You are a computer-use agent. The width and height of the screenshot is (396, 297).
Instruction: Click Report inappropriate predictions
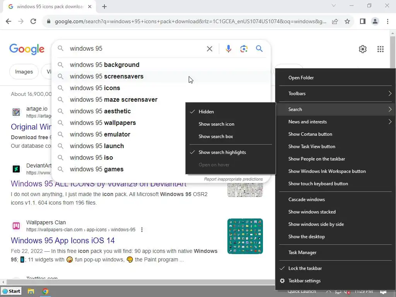[x=233, y=179]
